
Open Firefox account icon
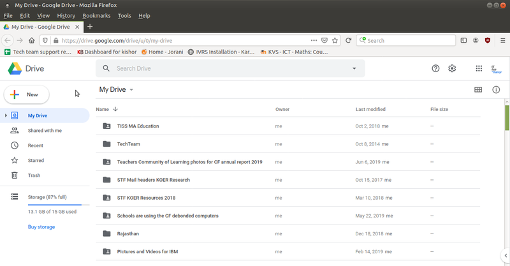click(476, 40)
